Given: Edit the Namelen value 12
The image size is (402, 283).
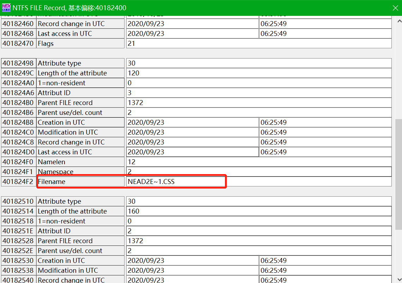Looking at the screenshot, I should (x=259, y=162).
